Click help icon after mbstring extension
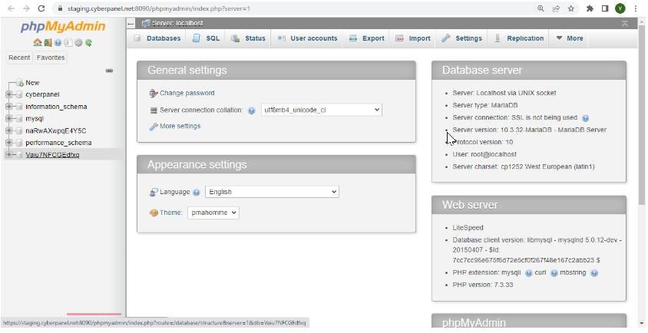Viewport: 648px width, 333px height. (x=594, y=273)
